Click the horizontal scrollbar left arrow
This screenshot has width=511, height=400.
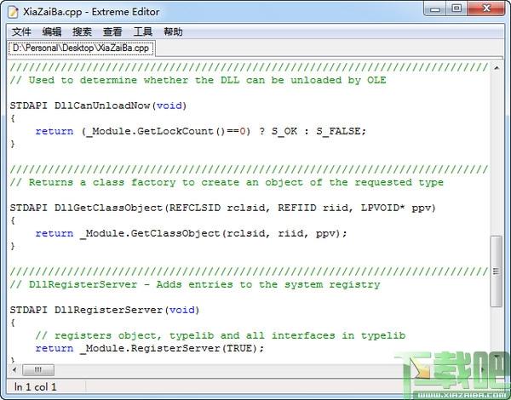(x=14, y=369)
